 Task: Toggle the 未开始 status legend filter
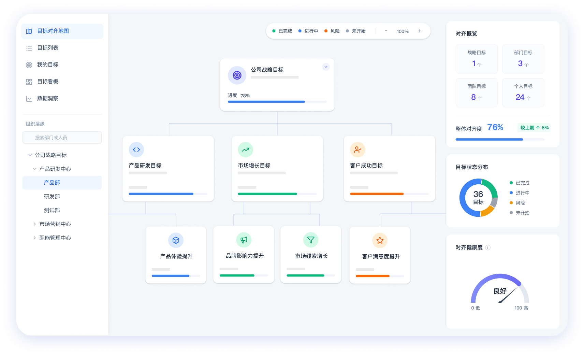click(x=356, y=31)
